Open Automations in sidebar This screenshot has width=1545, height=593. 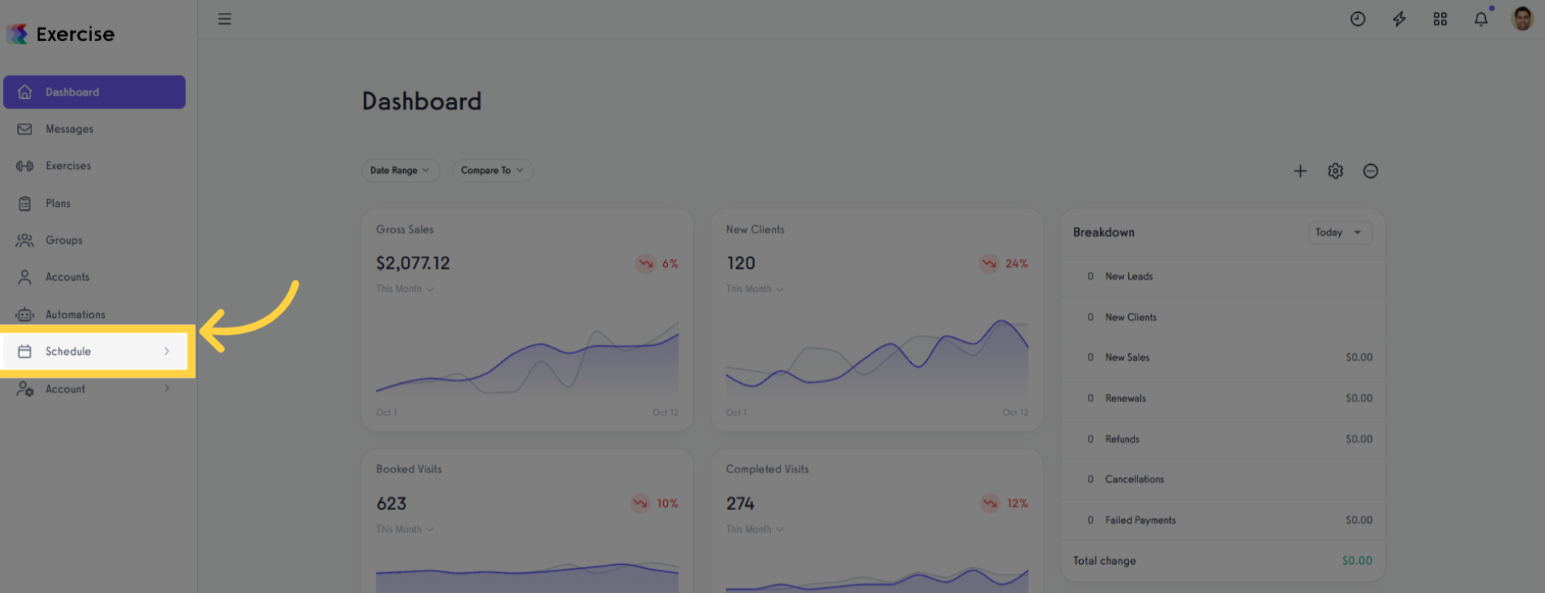[94, 315]
